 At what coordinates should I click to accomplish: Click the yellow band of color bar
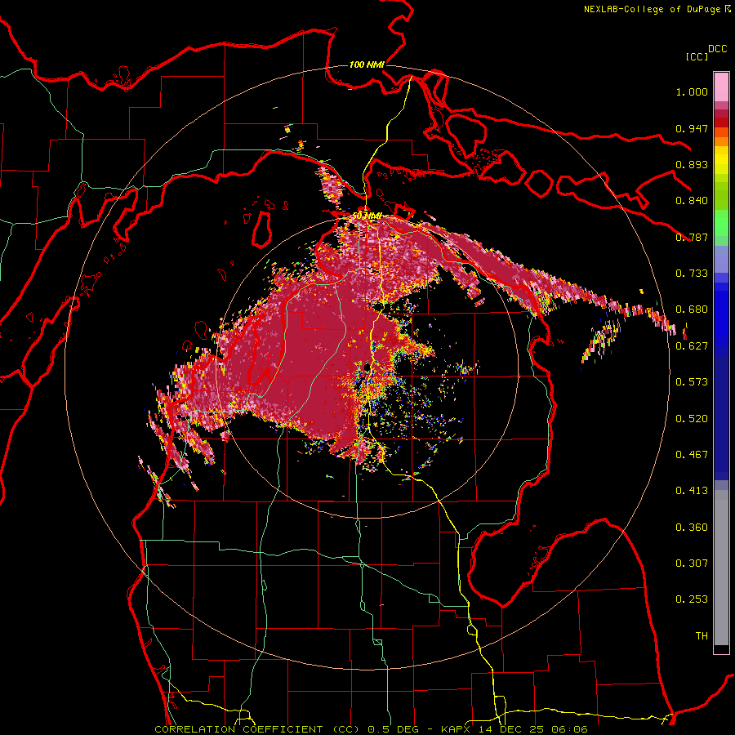tap(721, 161)
